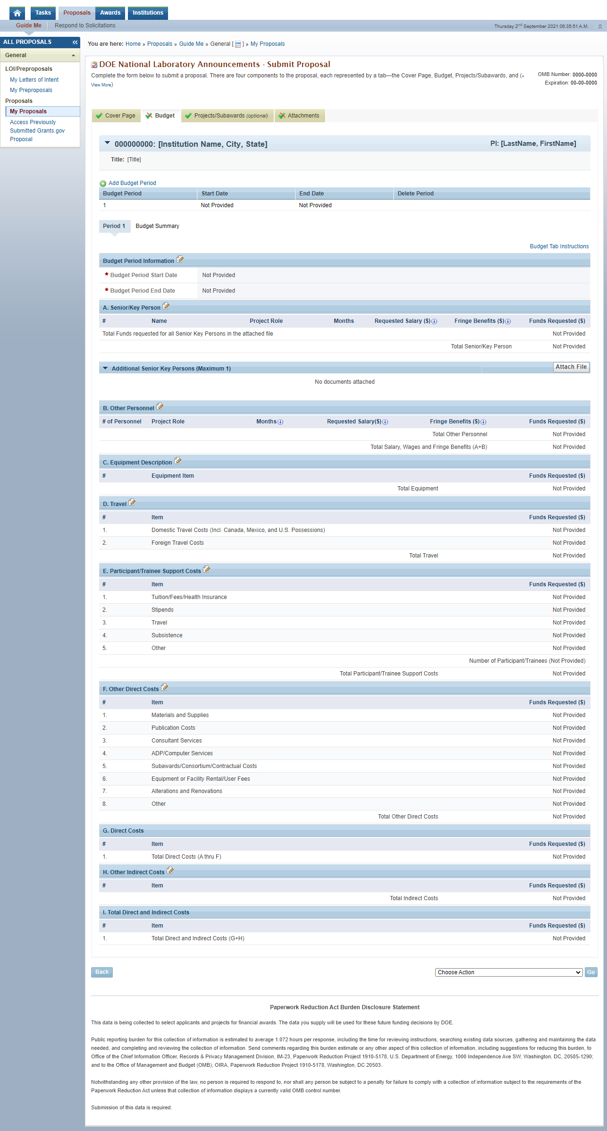The width and height of the screenshot is (607, 1131).
Task: Click the Attach File button
Action: 571,367
